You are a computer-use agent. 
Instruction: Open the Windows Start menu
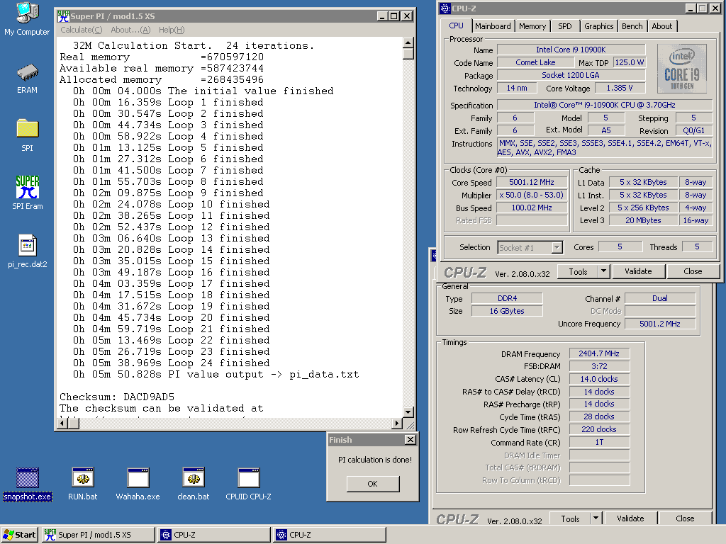point(20,535)
